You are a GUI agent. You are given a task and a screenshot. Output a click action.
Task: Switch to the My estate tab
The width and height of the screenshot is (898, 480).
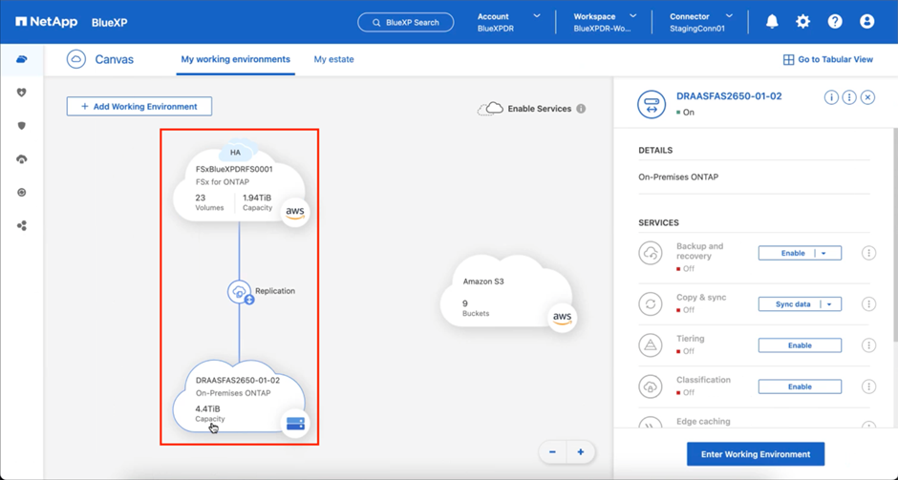(333, 59)
